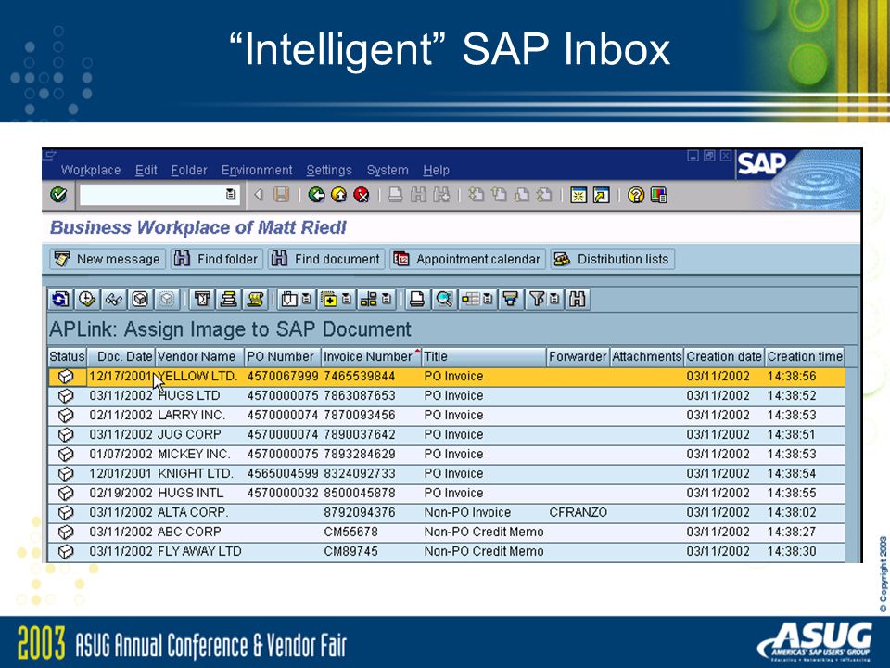Click the Create new session icon
Image resolution: width=890 pixels, height=668 pixels.
point(578,195)
